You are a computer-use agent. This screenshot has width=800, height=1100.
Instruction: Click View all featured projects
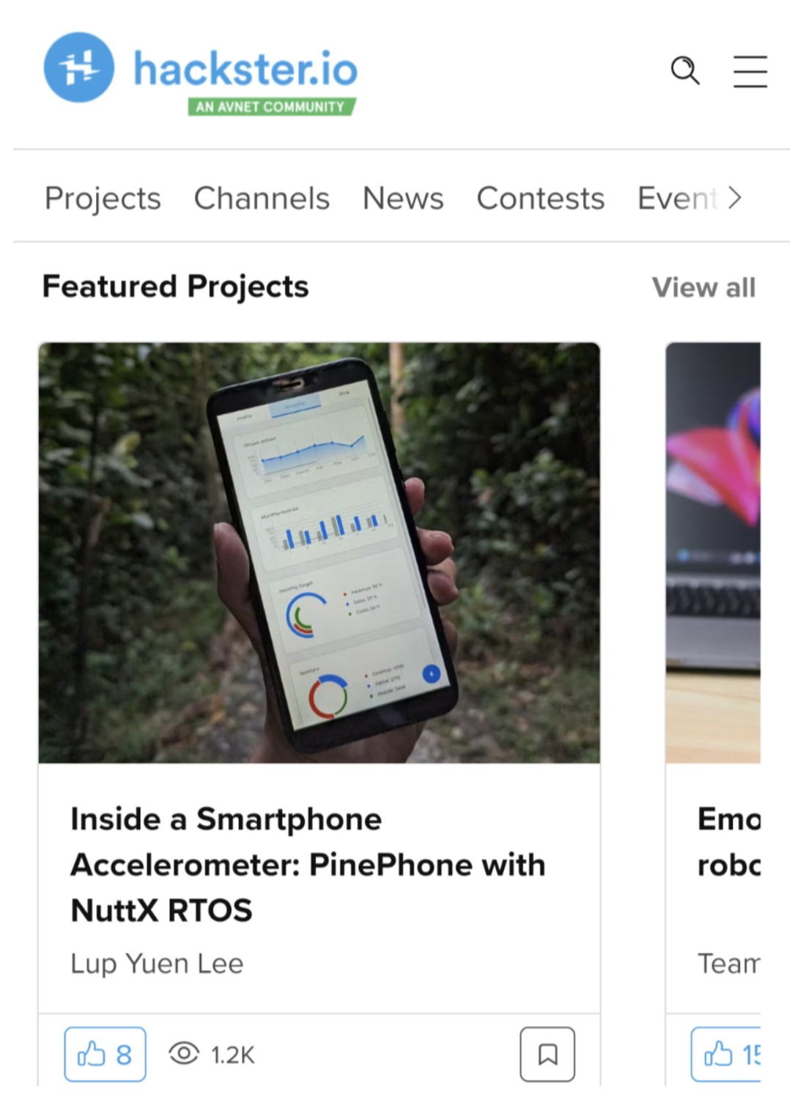(x=703, y=287)
